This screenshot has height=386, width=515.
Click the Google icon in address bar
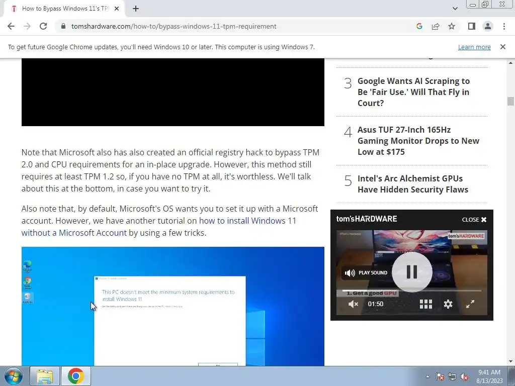pyautogui.click(x=419, y=26)
